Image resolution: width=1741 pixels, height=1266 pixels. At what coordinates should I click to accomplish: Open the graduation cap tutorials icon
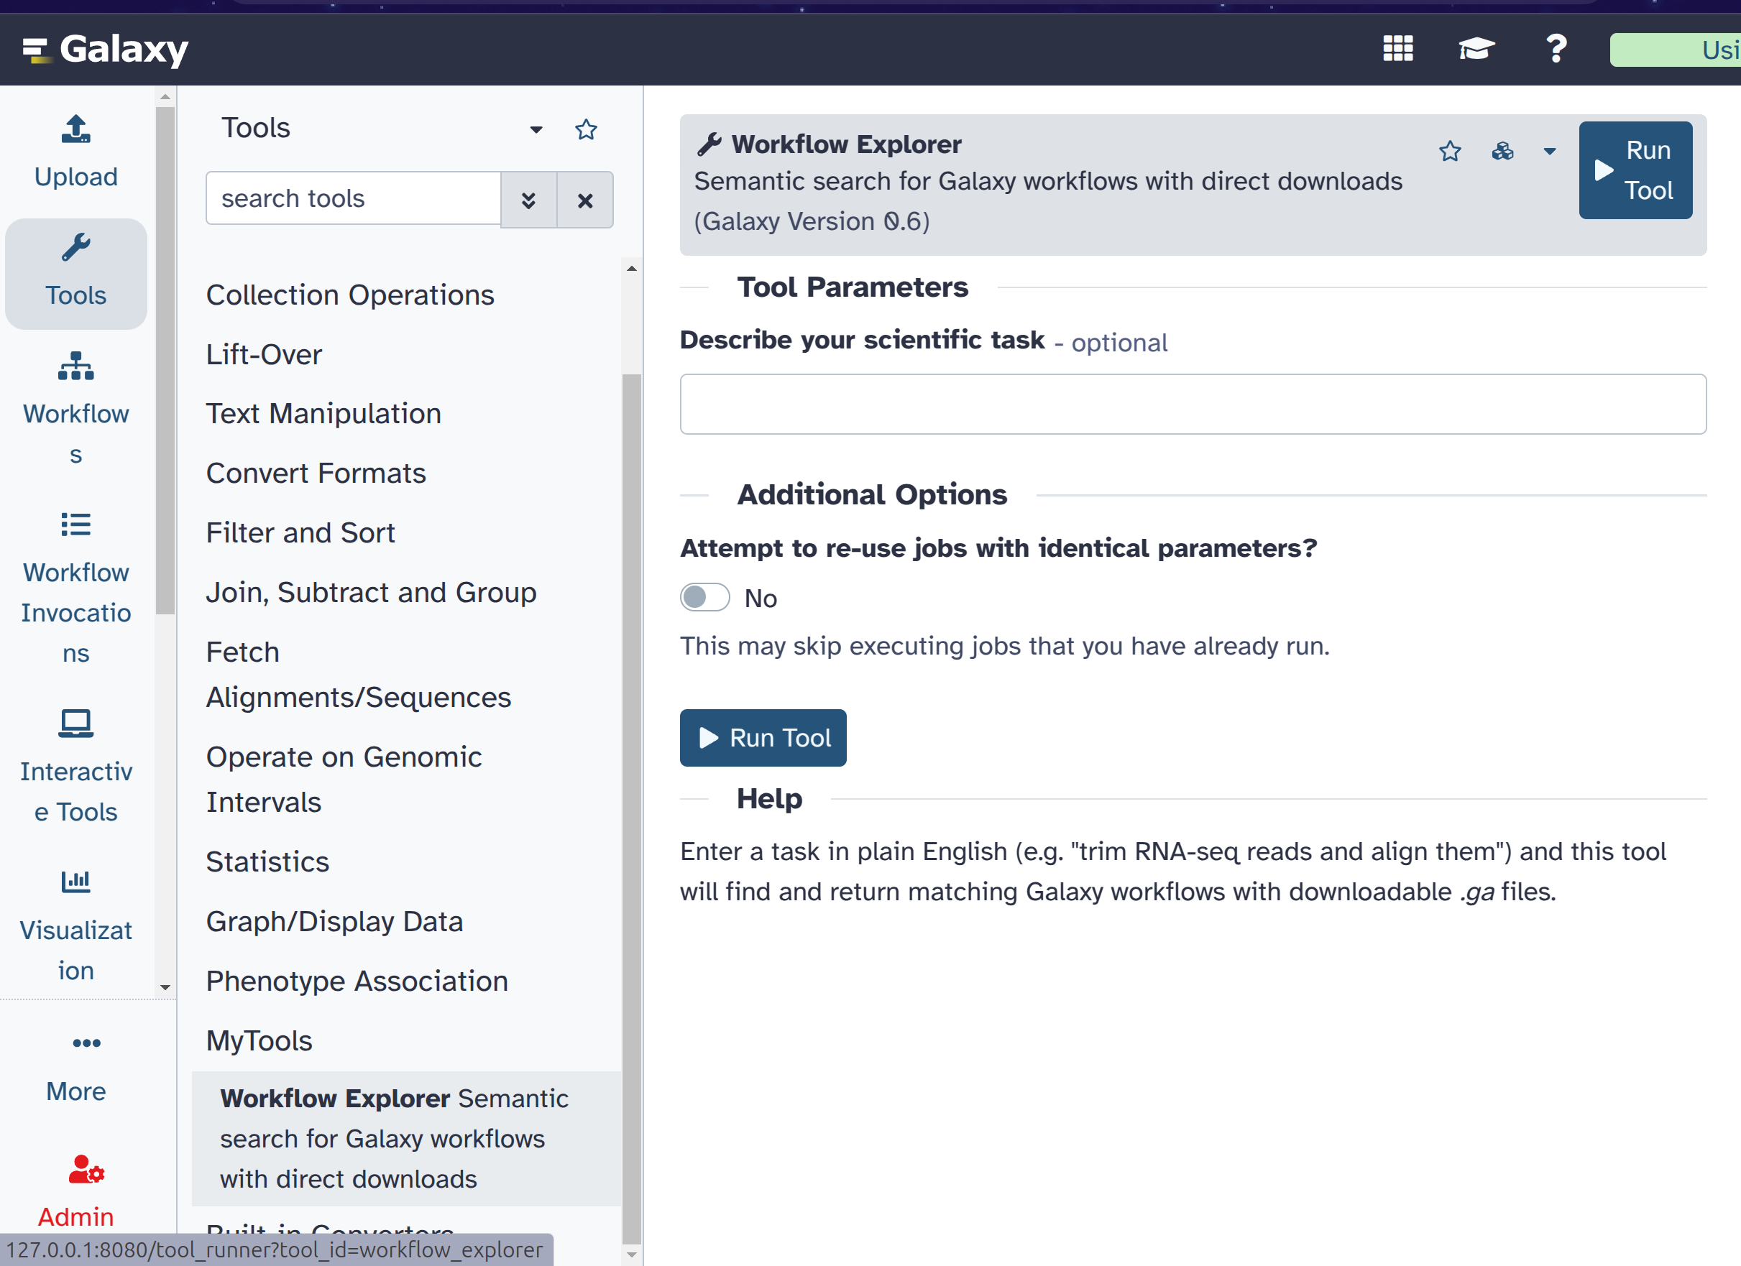(1476, 49)
